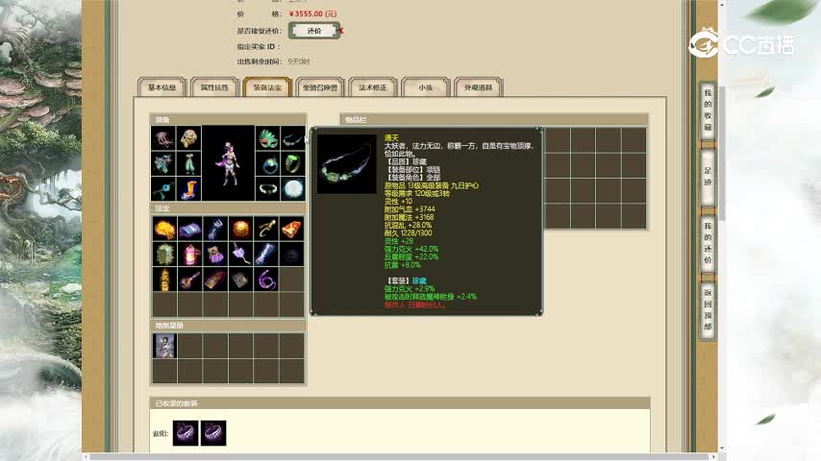Select the blue-white rolled scroll talisman
This screenshot has height=461, width=821.
point(266,255)
